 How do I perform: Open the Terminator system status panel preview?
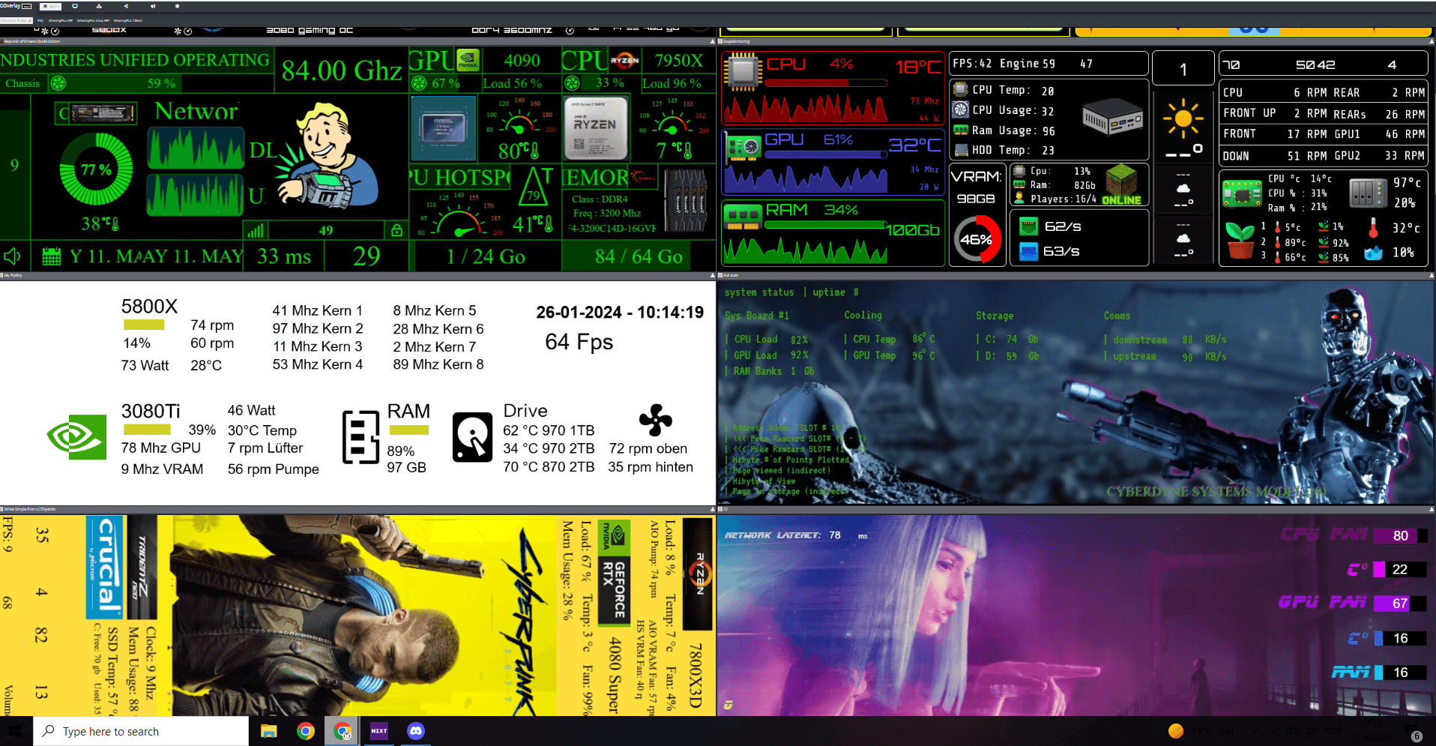pos(1076,392)
